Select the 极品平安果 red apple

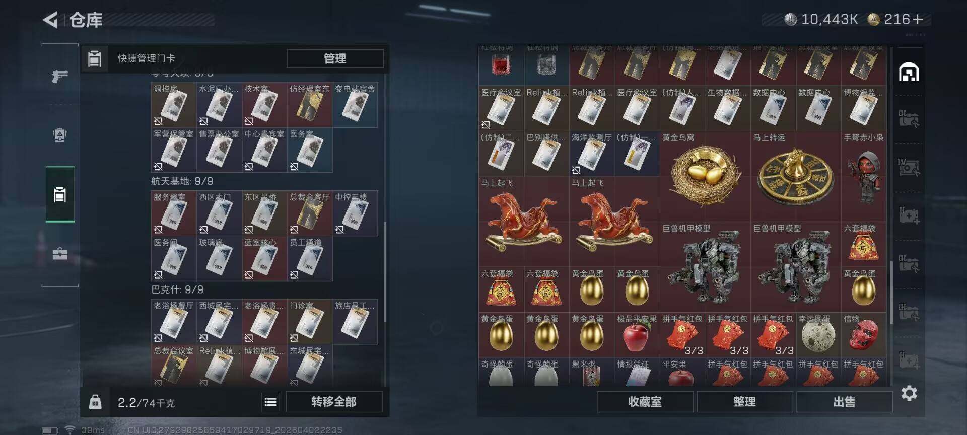(x=637, y=334)
